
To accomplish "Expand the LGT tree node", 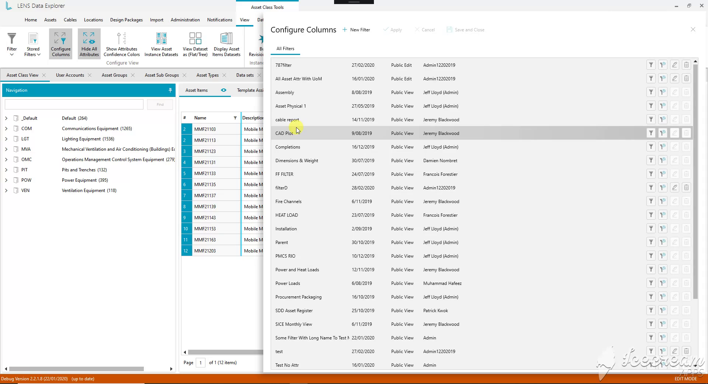I will 6,139.
